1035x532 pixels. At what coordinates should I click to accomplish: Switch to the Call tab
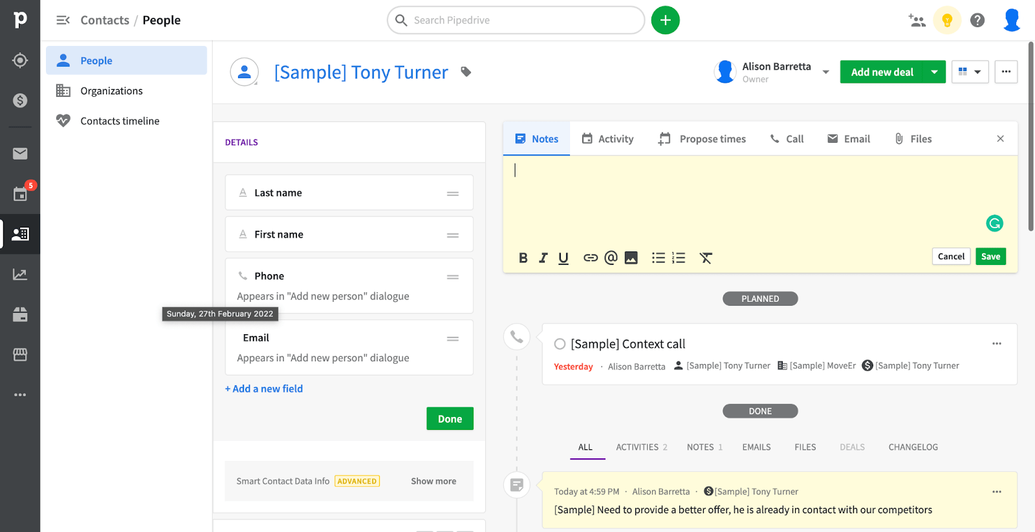[x=786, y=138]
